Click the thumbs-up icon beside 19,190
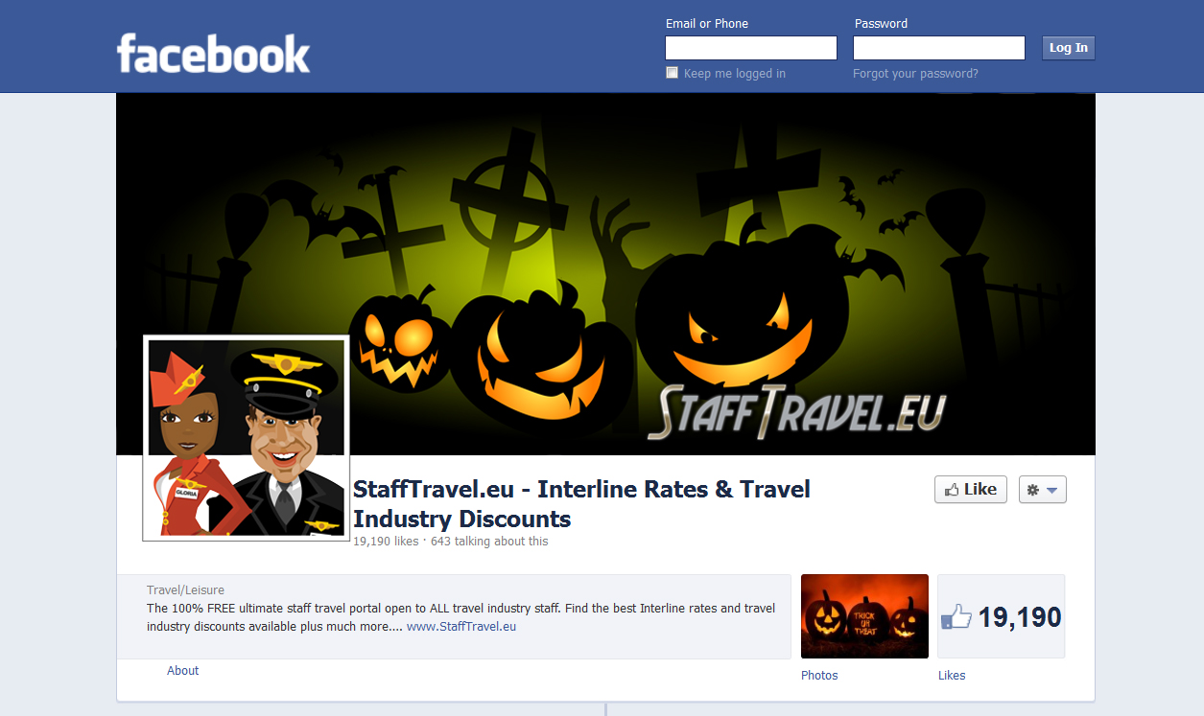Screen dimensions: 1204x716 956,617
